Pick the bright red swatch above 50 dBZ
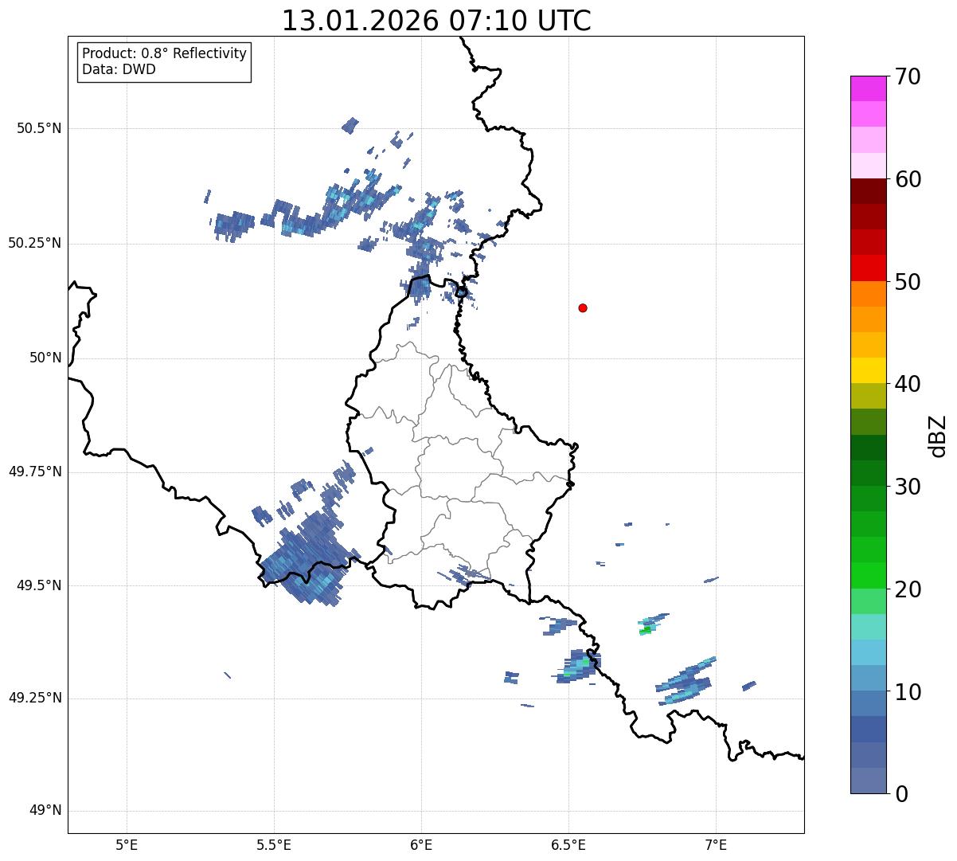Screen dimensions: 957x861 coord(868,268)
